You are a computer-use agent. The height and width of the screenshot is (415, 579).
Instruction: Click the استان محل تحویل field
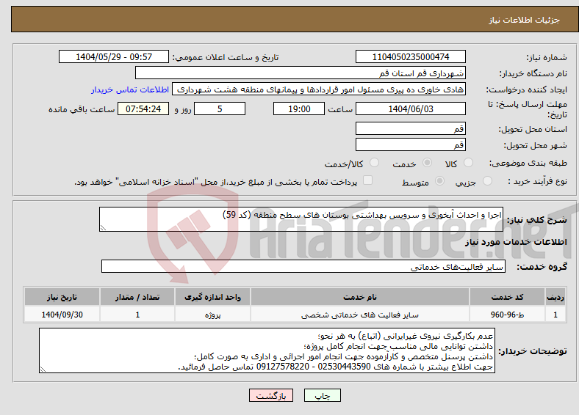click(410, 128)
